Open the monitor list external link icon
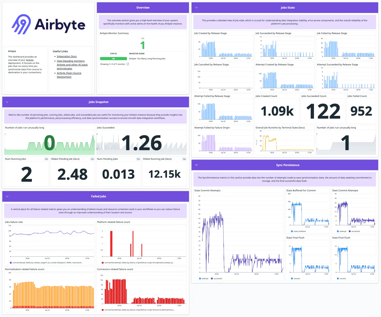381x317 pixels. (128, 64)
